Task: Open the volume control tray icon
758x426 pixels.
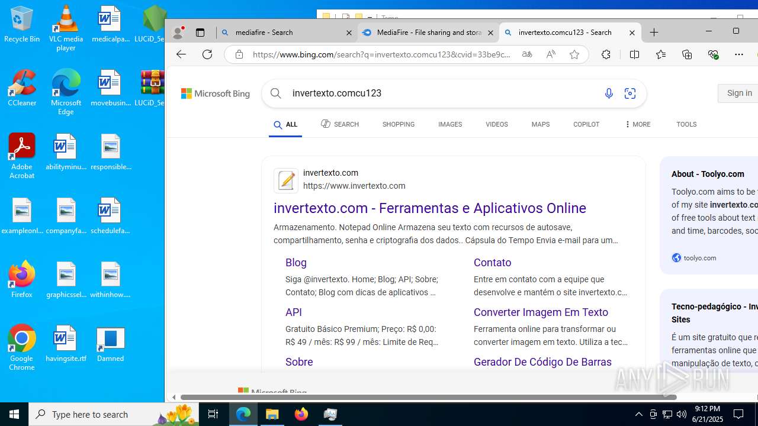Action: pos(682,414)
